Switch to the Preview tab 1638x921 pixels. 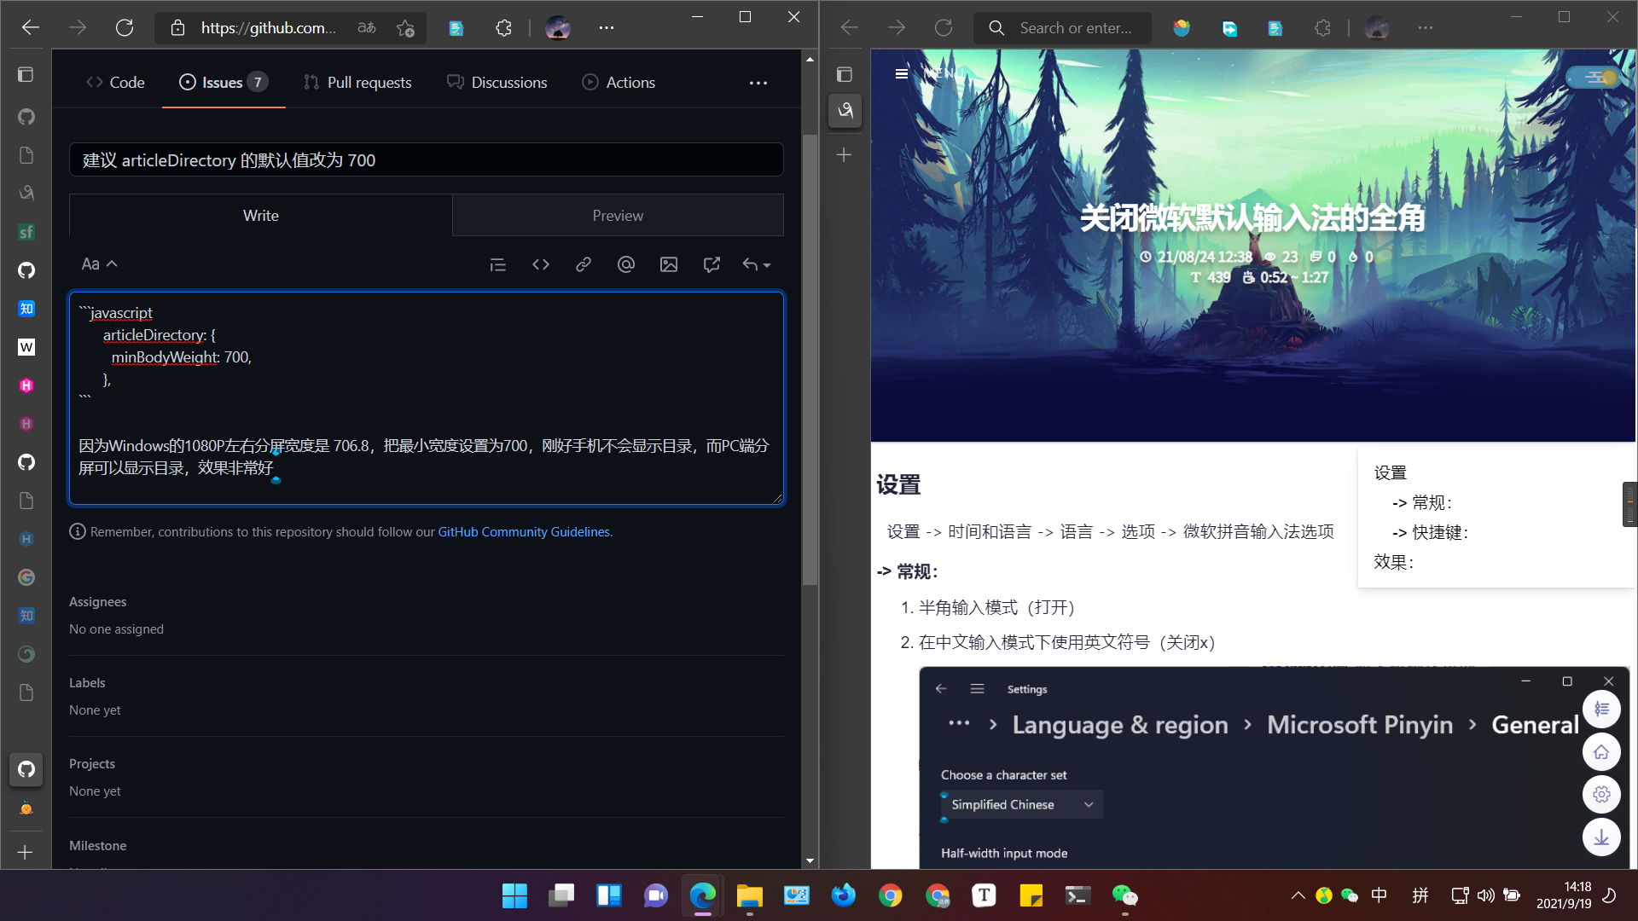click(x=618, y=215)
